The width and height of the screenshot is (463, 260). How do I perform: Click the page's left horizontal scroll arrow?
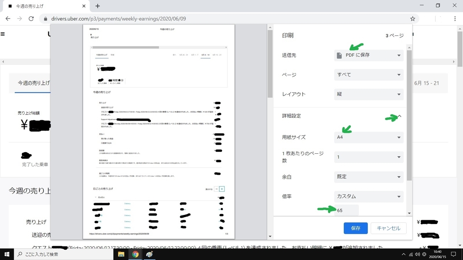[x=2, y=62]
